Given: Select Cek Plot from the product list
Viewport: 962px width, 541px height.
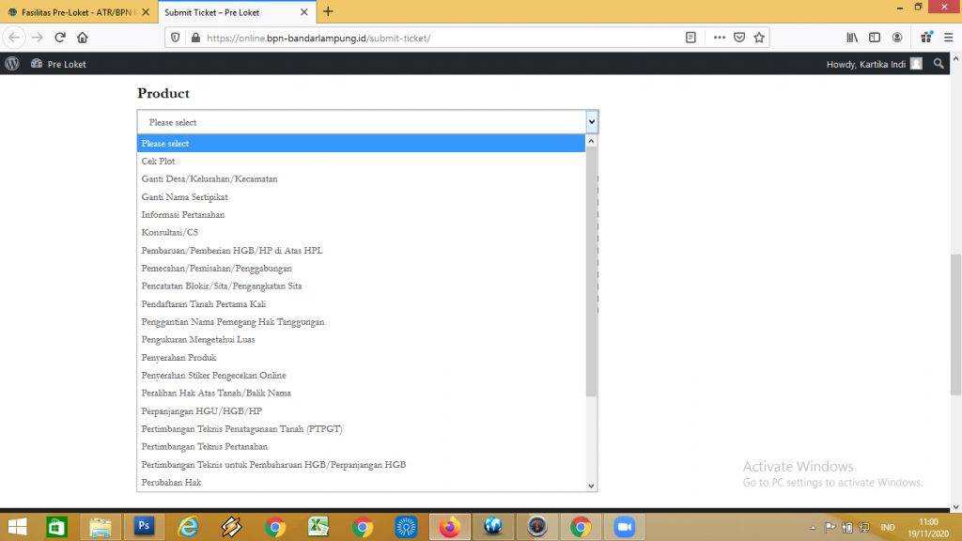Looking at the screenshot, I should 158,162.
